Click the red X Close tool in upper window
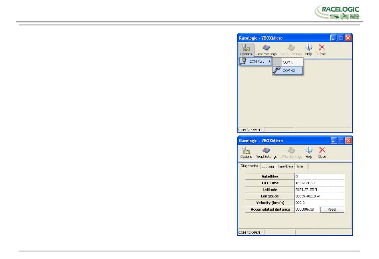 click(x=322, y=50)
